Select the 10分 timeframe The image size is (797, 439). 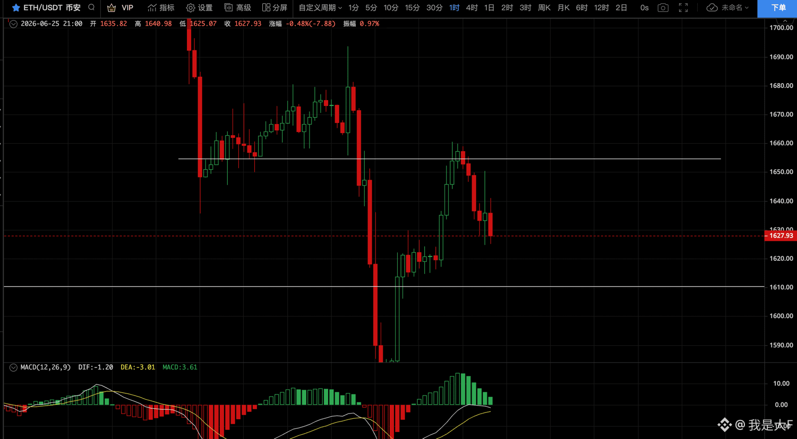pos(391,8)
